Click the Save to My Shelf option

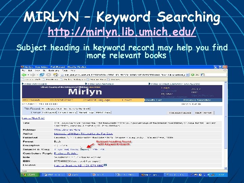click(x=79, y=109)
